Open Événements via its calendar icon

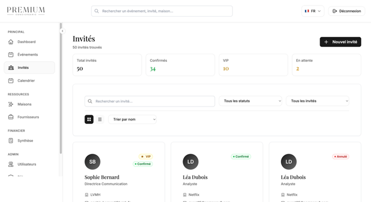click(x=11, y=54)
